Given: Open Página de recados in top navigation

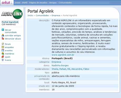Looking at the screenshot, I should click(38, 3).
